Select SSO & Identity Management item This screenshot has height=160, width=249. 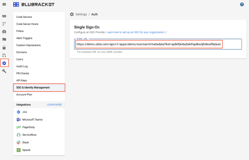pyautogui.click(x=39, y=88)
